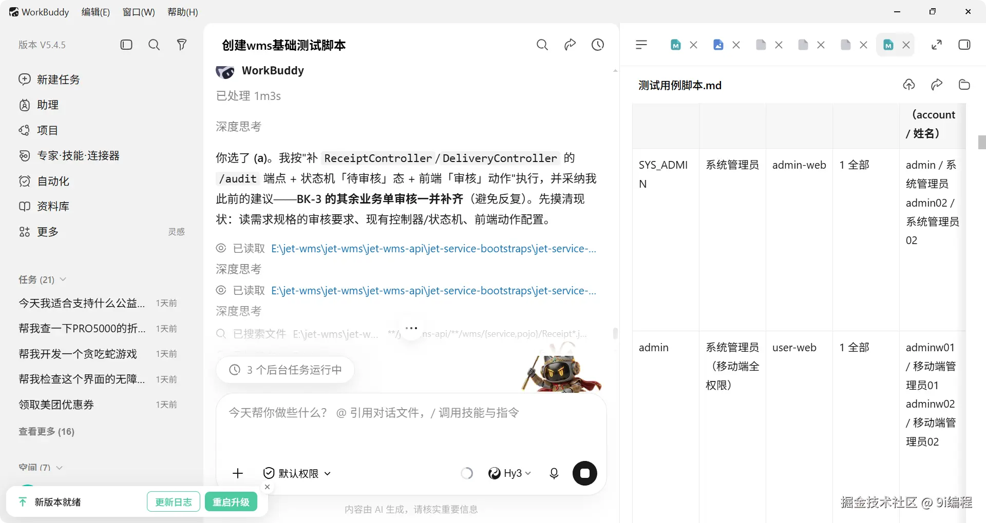Stop the running generation
The width and height of the screenshot is (986, 523).
pyautogui.click(x=585, y=473)
